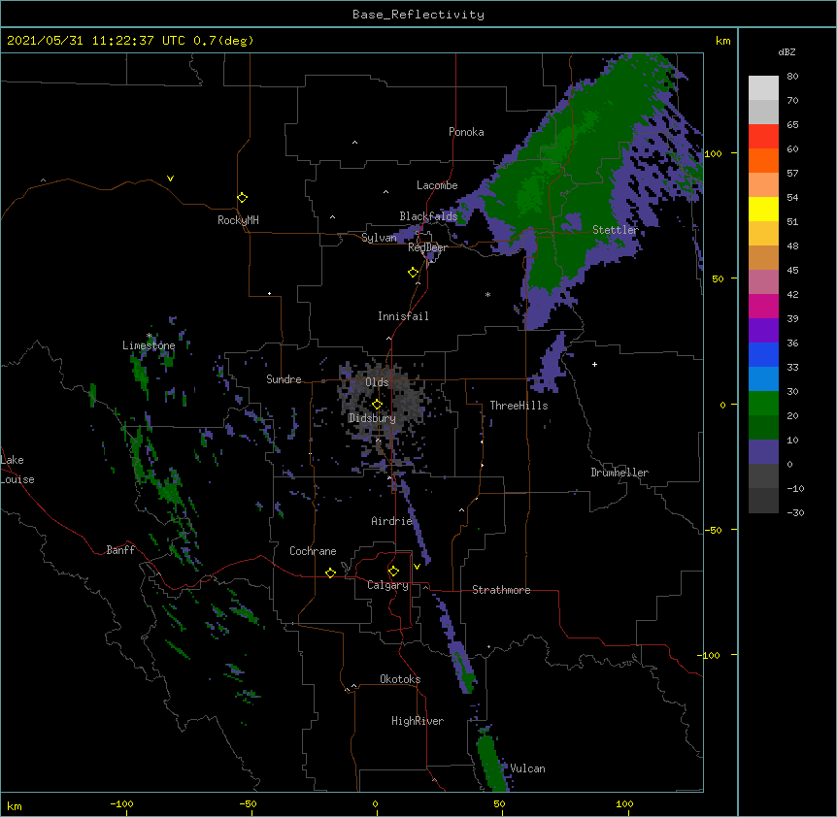Click the Calgary city label

point(388,585)
